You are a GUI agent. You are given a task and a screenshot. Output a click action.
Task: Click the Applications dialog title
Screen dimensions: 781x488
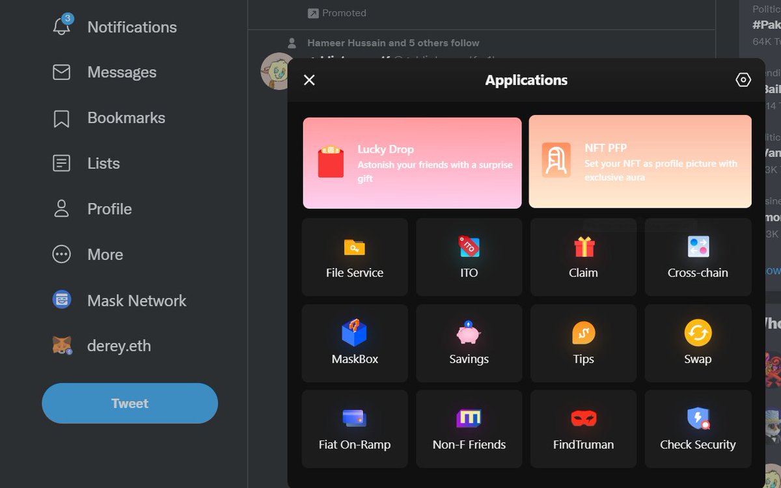click(527, 80)
